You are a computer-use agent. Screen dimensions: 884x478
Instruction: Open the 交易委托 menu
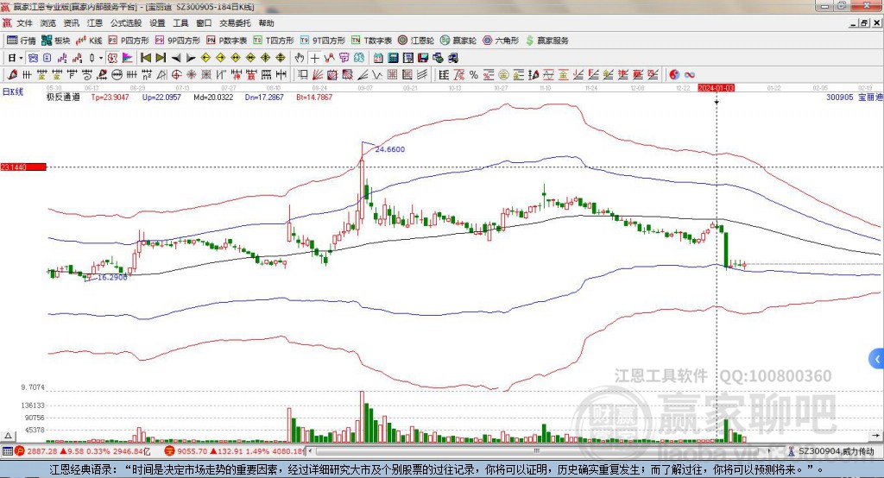(235, 23)
